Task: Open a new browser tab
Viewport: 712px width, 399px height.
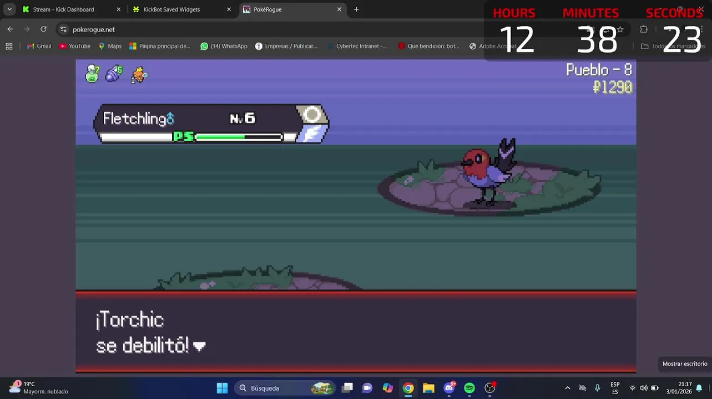Action: (x=356, y=9)
